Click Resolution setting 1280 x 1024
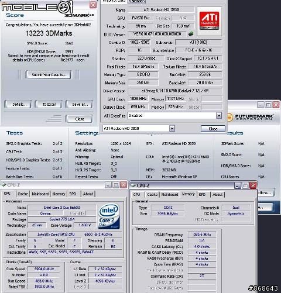This screenshot has height=293, width=281. click(121, 144)
